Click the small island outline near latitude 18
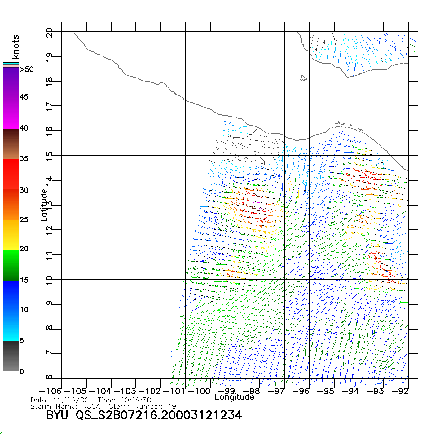Screen dimensions: 440x434 (303, 78)
